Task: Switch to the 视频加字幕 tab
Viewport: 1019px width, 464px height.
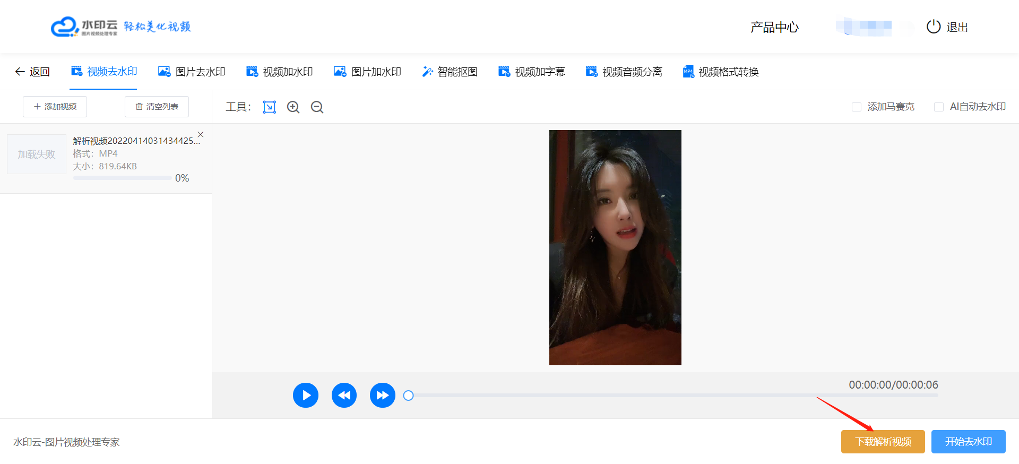Action: tap(532, 72)
